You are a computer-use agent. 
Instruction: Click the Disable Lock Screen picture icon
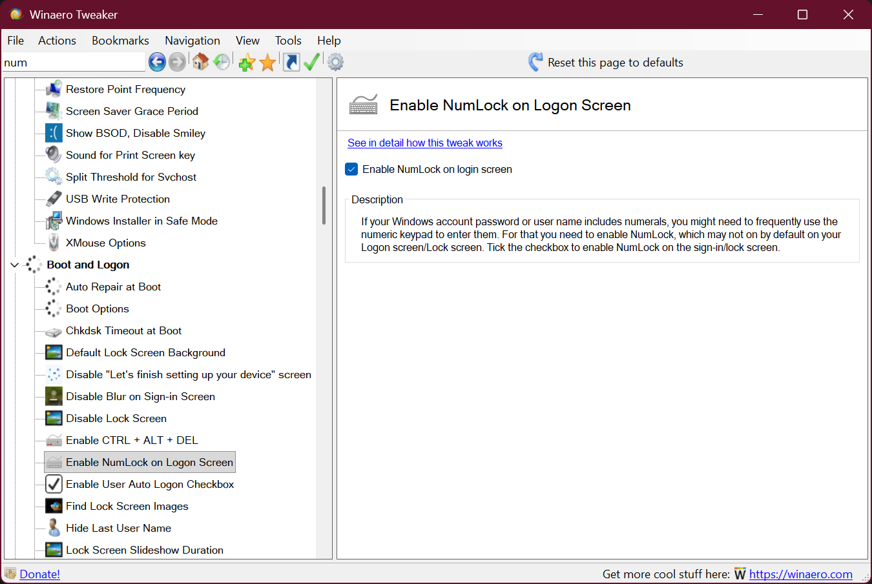[54, 418]
